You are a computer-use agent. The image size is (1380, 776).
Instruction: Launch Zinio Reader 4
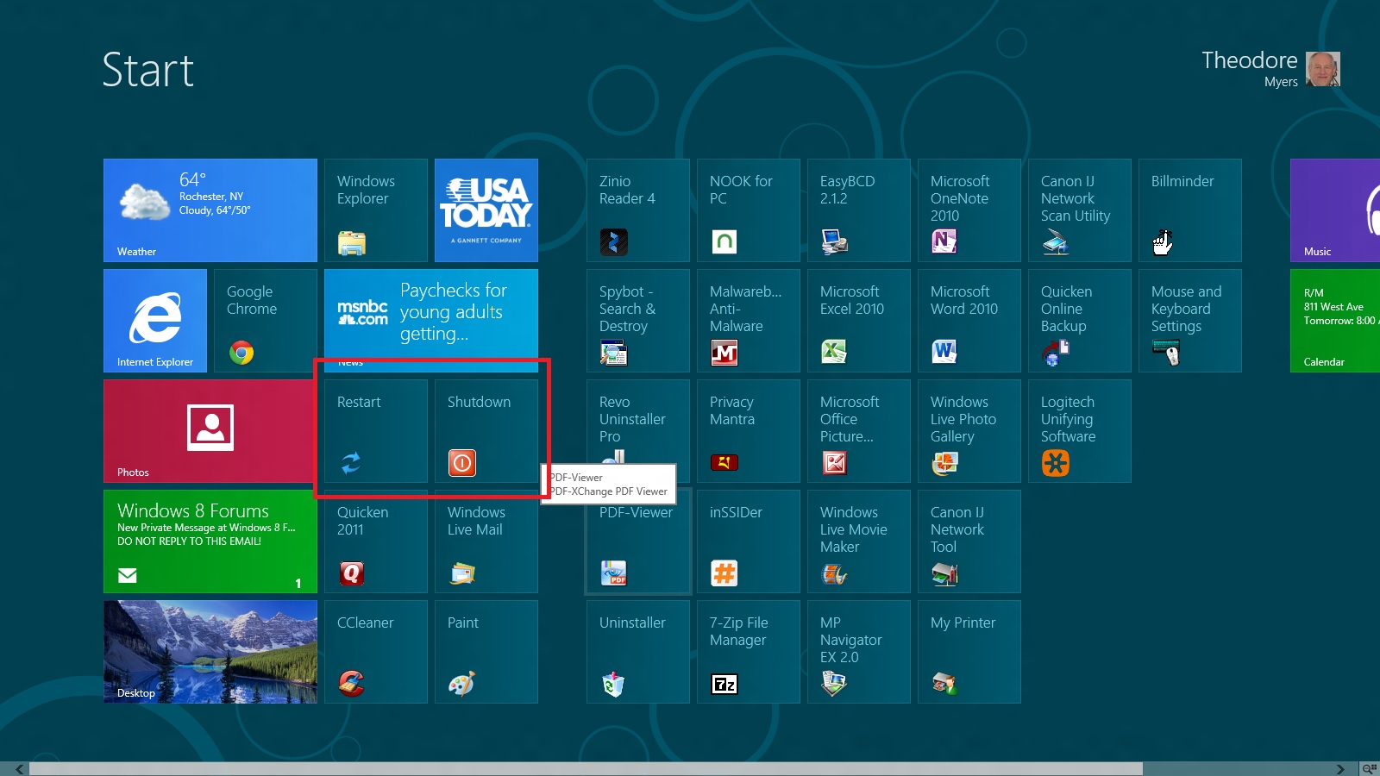(x=637, y=210)
